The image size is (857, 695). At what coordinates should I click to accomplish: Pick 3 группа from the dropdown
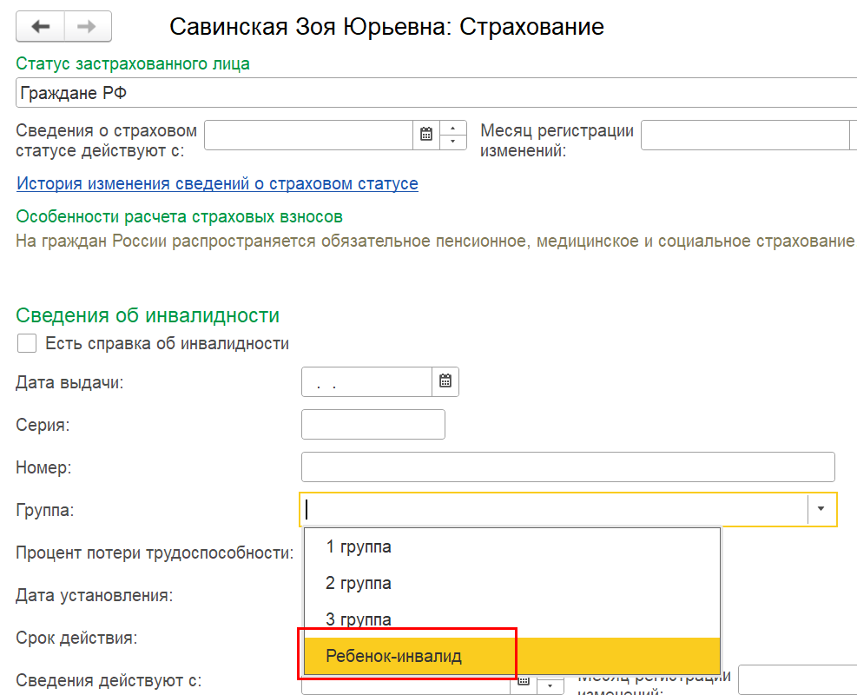click(x=359, y=619)
